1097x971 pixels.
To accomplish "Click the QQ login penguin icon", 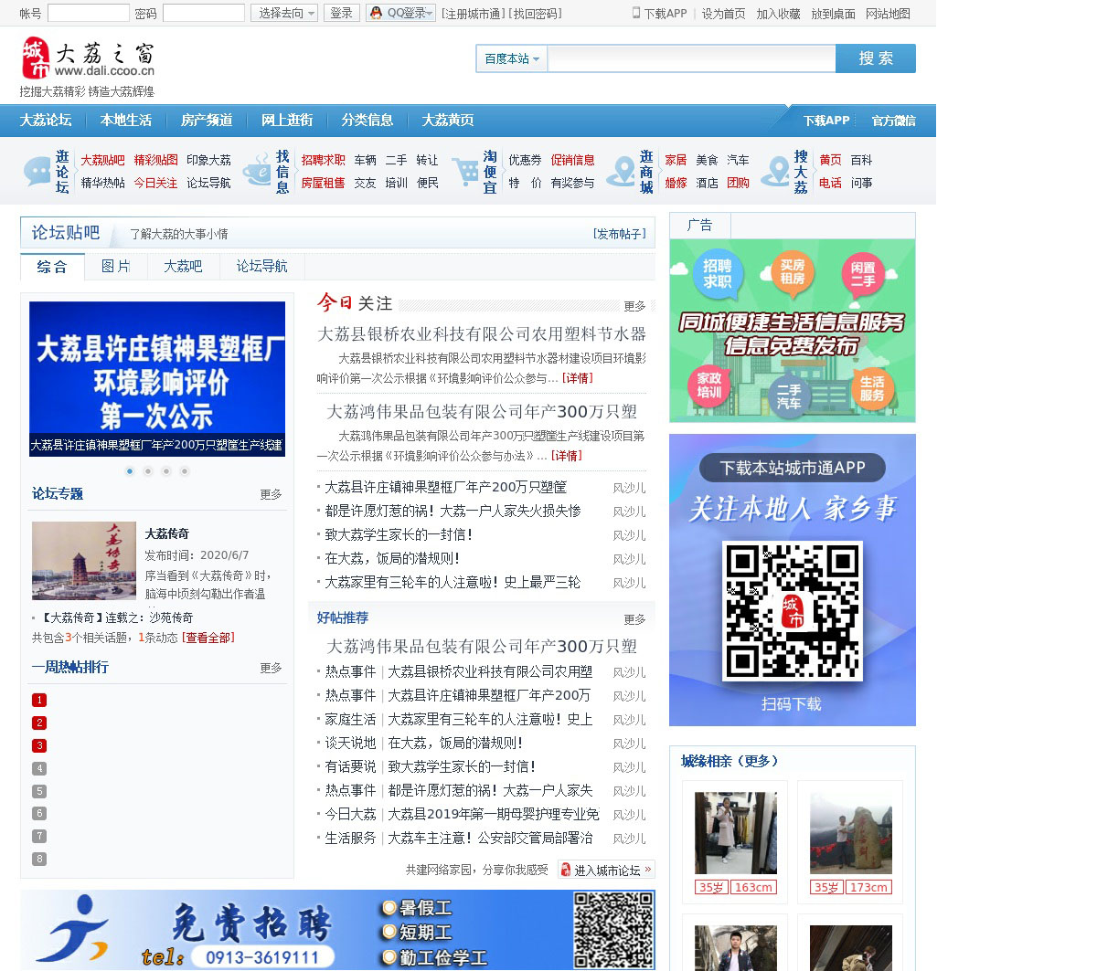I will tap(376, 13).
